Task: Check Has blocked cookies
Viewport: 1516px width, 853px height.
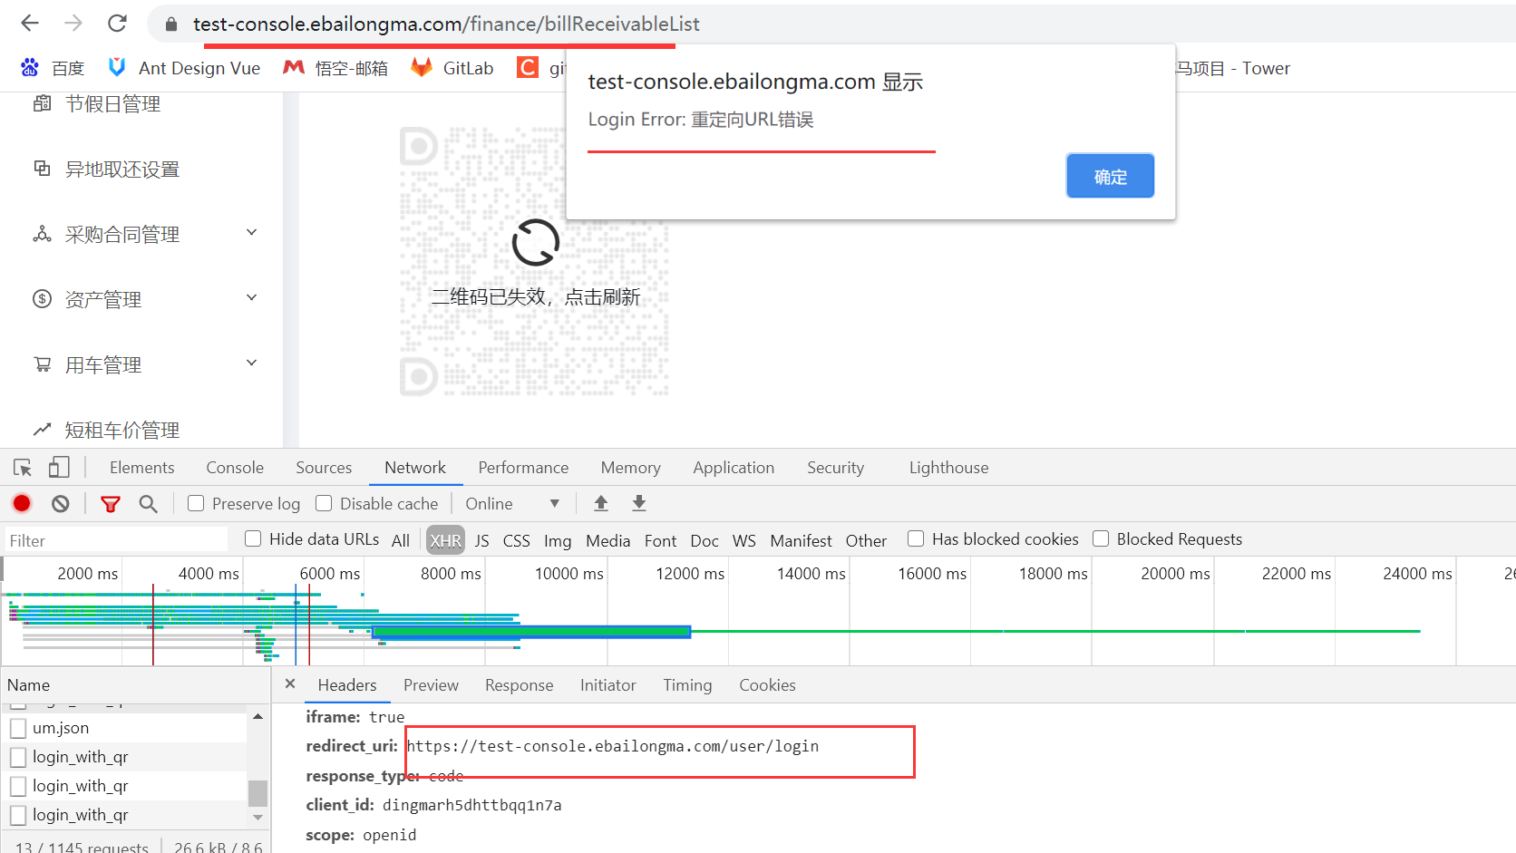Action: [x=916, y=538]
